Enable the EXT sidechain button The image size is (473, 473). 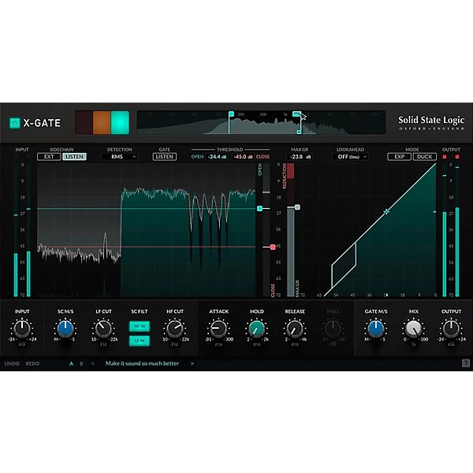pyautogui.click(x=49, y=157)
